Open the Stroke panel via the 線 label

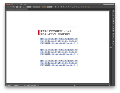[24, 7]
